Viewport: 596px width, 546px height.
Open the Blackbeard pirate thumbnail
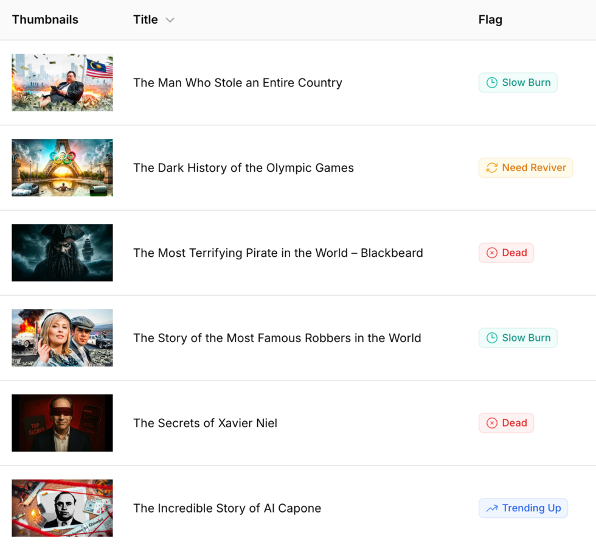(x=62, y=253)
